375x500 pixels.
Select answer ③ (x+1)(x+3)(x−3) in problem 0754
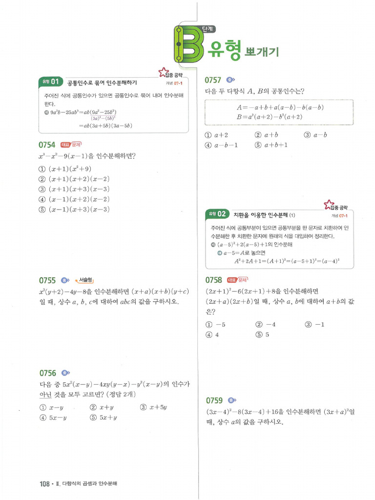tap(74, 189)
